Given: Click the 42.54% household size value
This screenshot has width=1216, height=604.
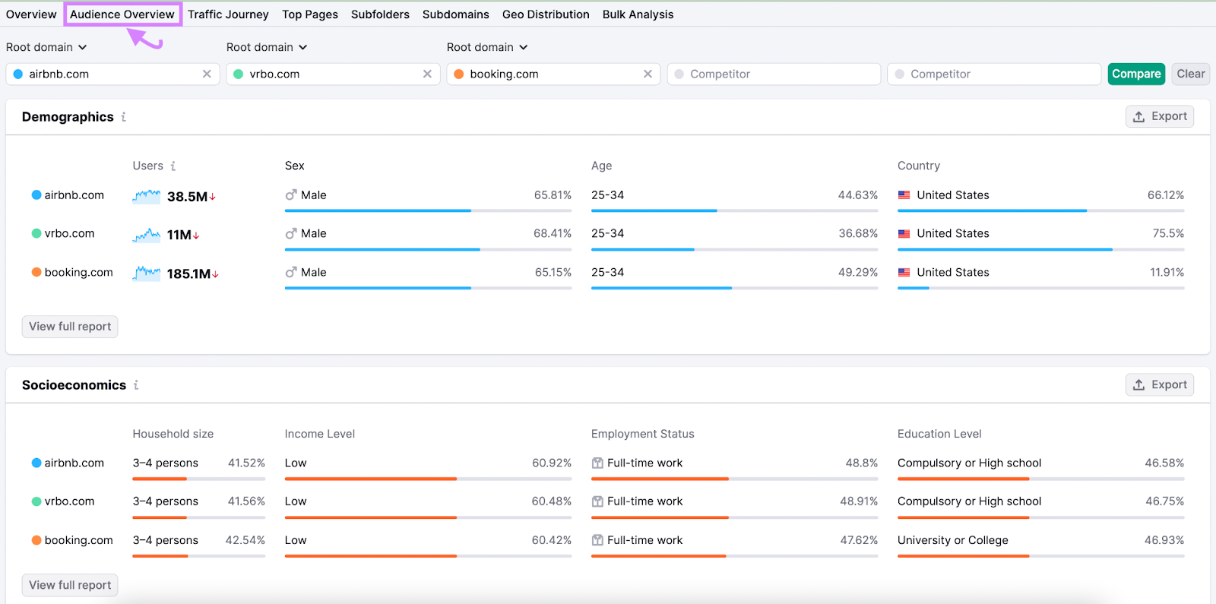Looking at the screenshot, I should coord(245,540).
